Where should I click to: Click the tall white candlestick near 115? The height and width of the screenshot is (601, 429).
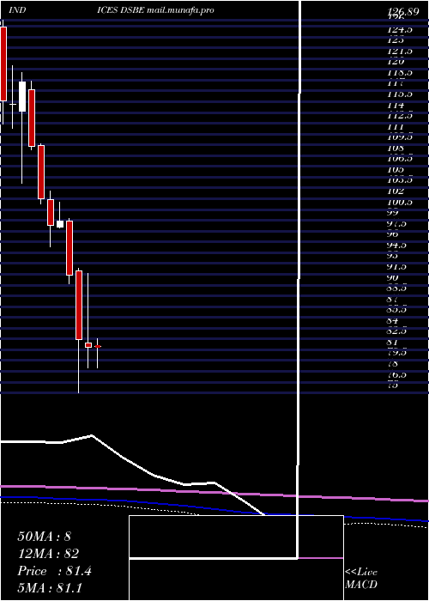click(x=22, y=96)
